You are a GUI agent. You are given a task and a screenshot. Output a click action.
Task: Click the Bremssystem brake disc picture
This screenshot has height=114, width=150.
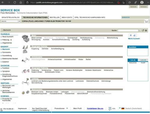click(25, 92)
